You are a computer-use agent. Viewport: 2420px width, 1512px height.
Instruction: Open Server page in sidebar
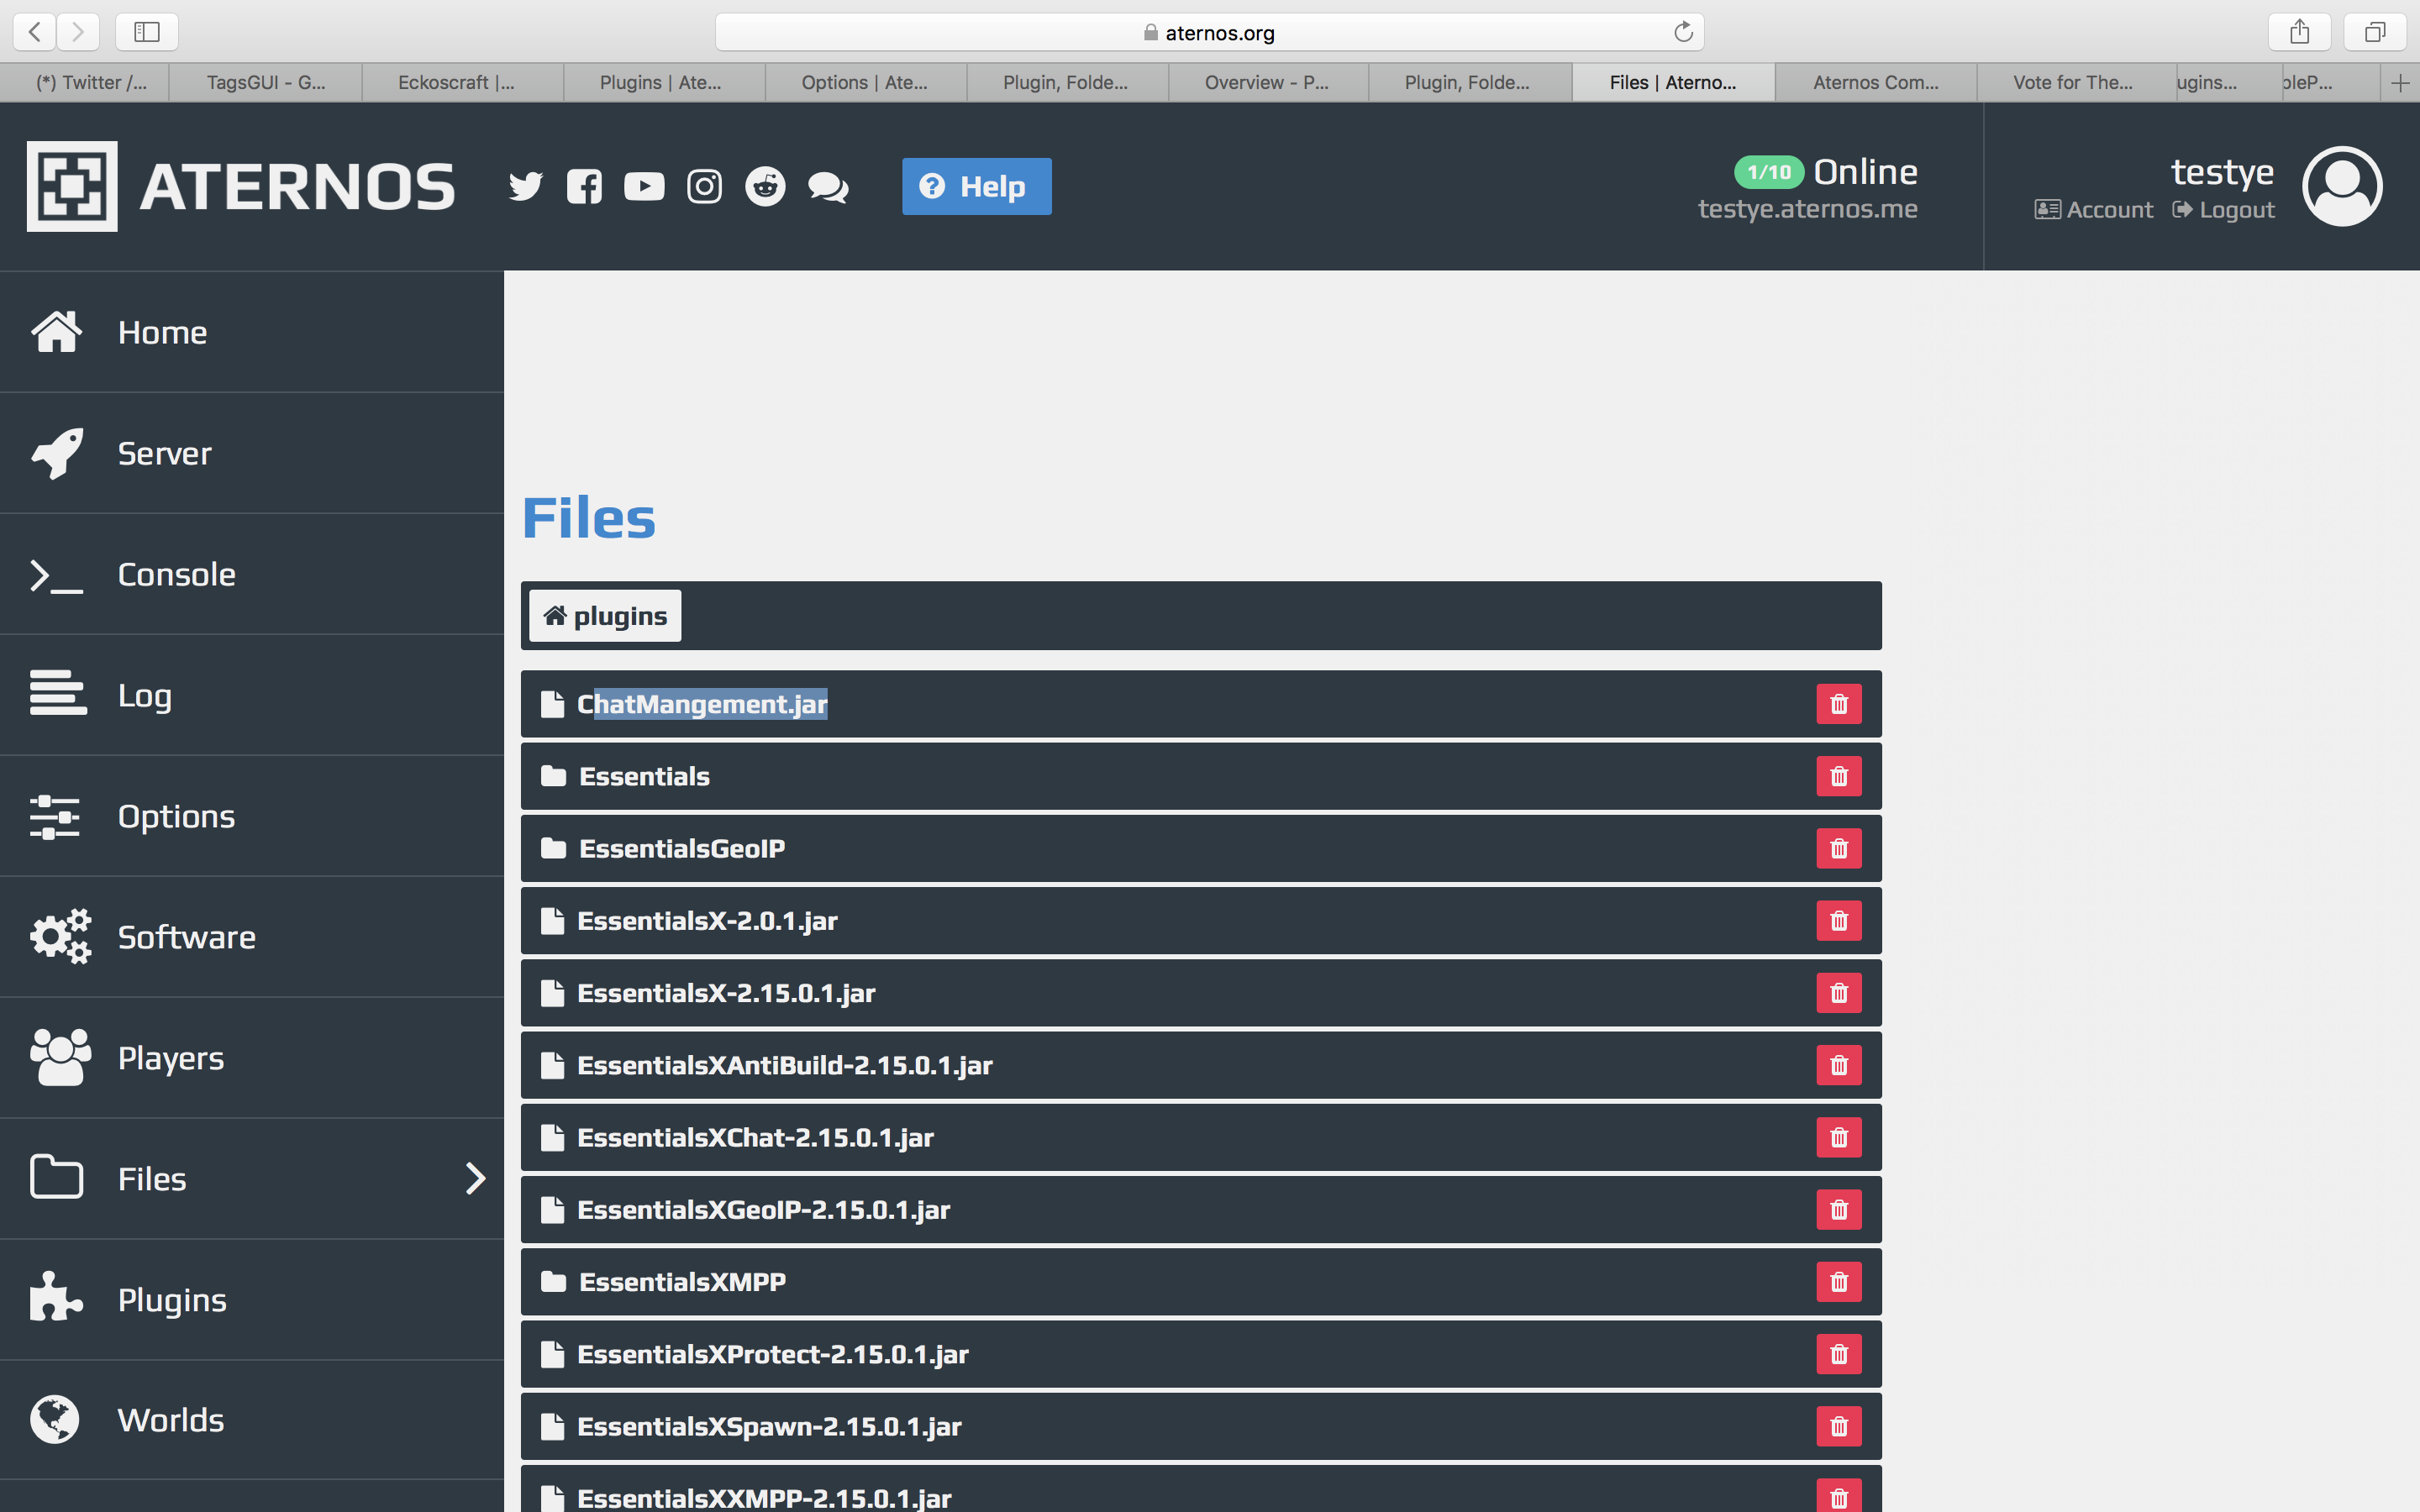252,453
